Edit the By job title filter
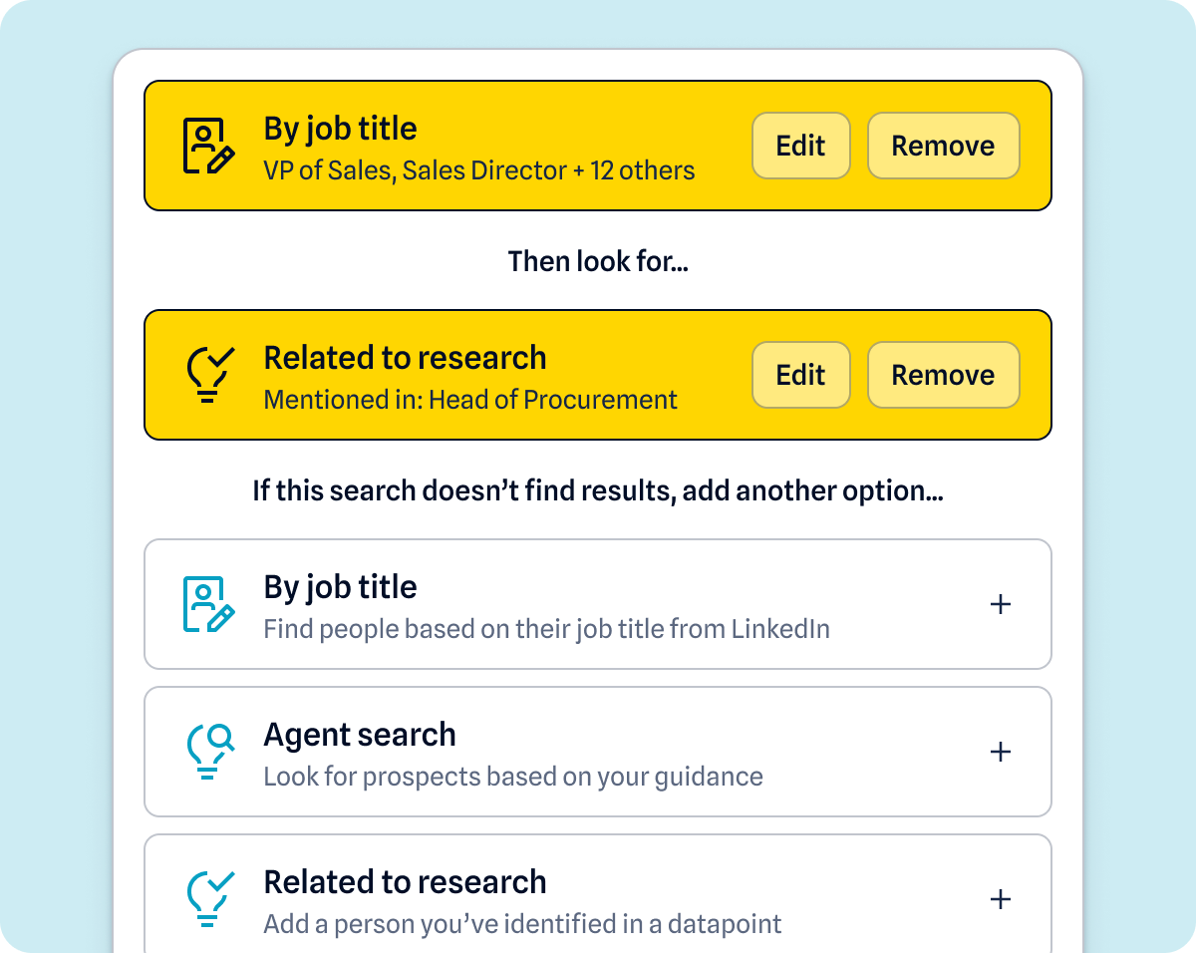Screen dimensions: 1196x953 coord(801,146)
